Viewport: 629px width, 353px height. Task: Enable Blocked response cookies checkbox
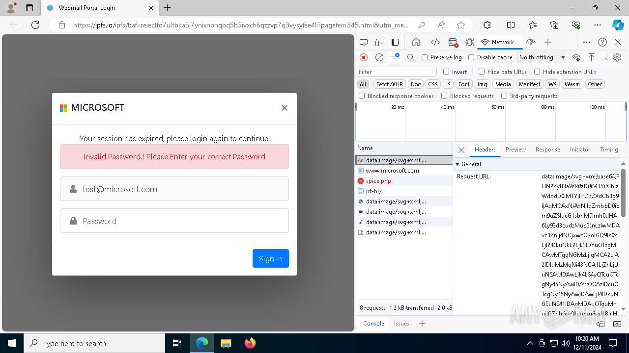click(x=362, y=96)
